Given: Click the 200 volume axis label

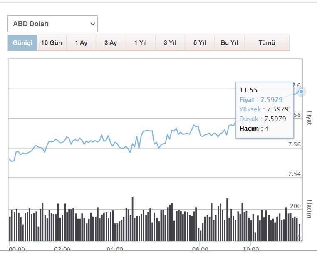Looking at the screenshot, I should 295,206.
